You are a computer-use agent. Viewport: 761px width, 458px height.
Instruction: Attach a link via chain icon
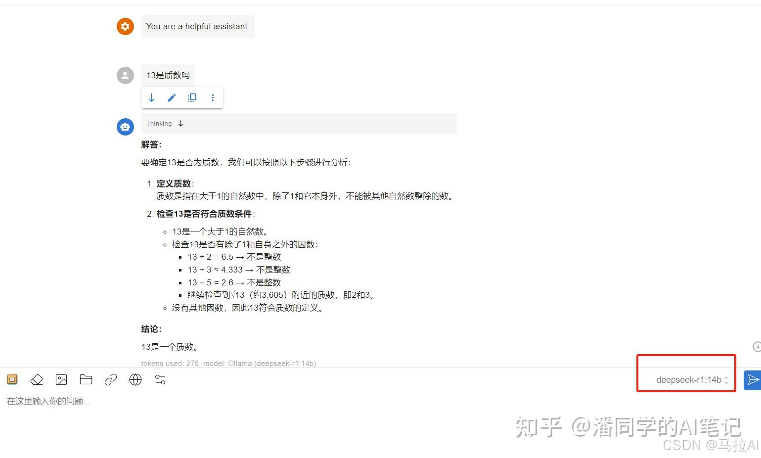111,379
